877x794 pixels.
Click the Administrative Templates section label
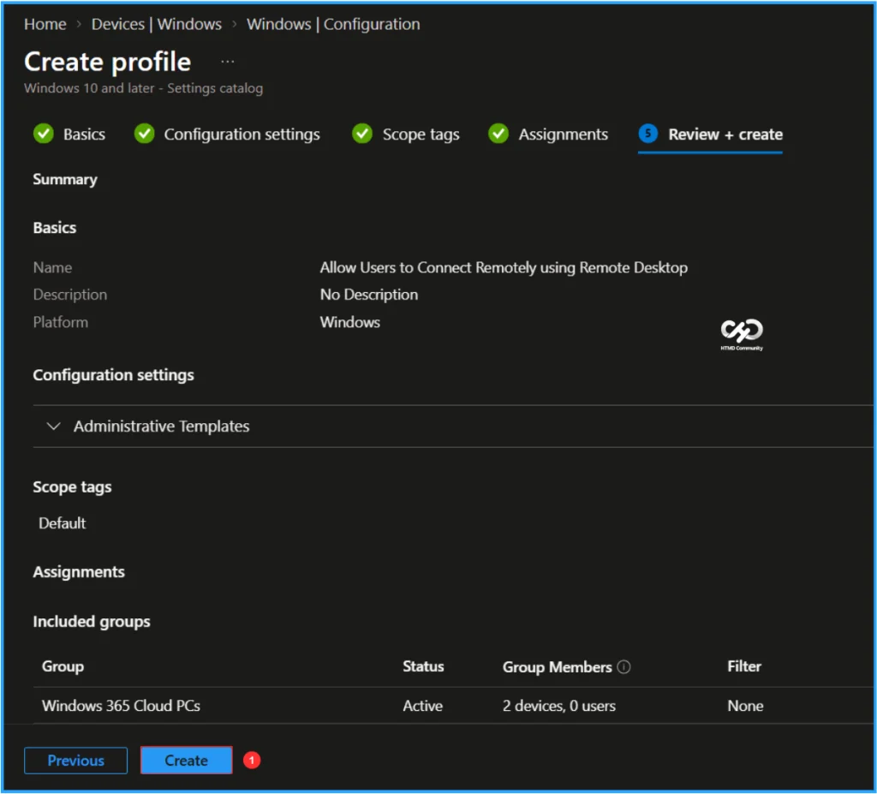click(x=162, y=427)
